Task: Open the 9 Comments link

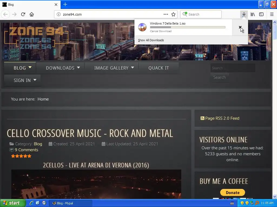Action: [x=26, y=150]
